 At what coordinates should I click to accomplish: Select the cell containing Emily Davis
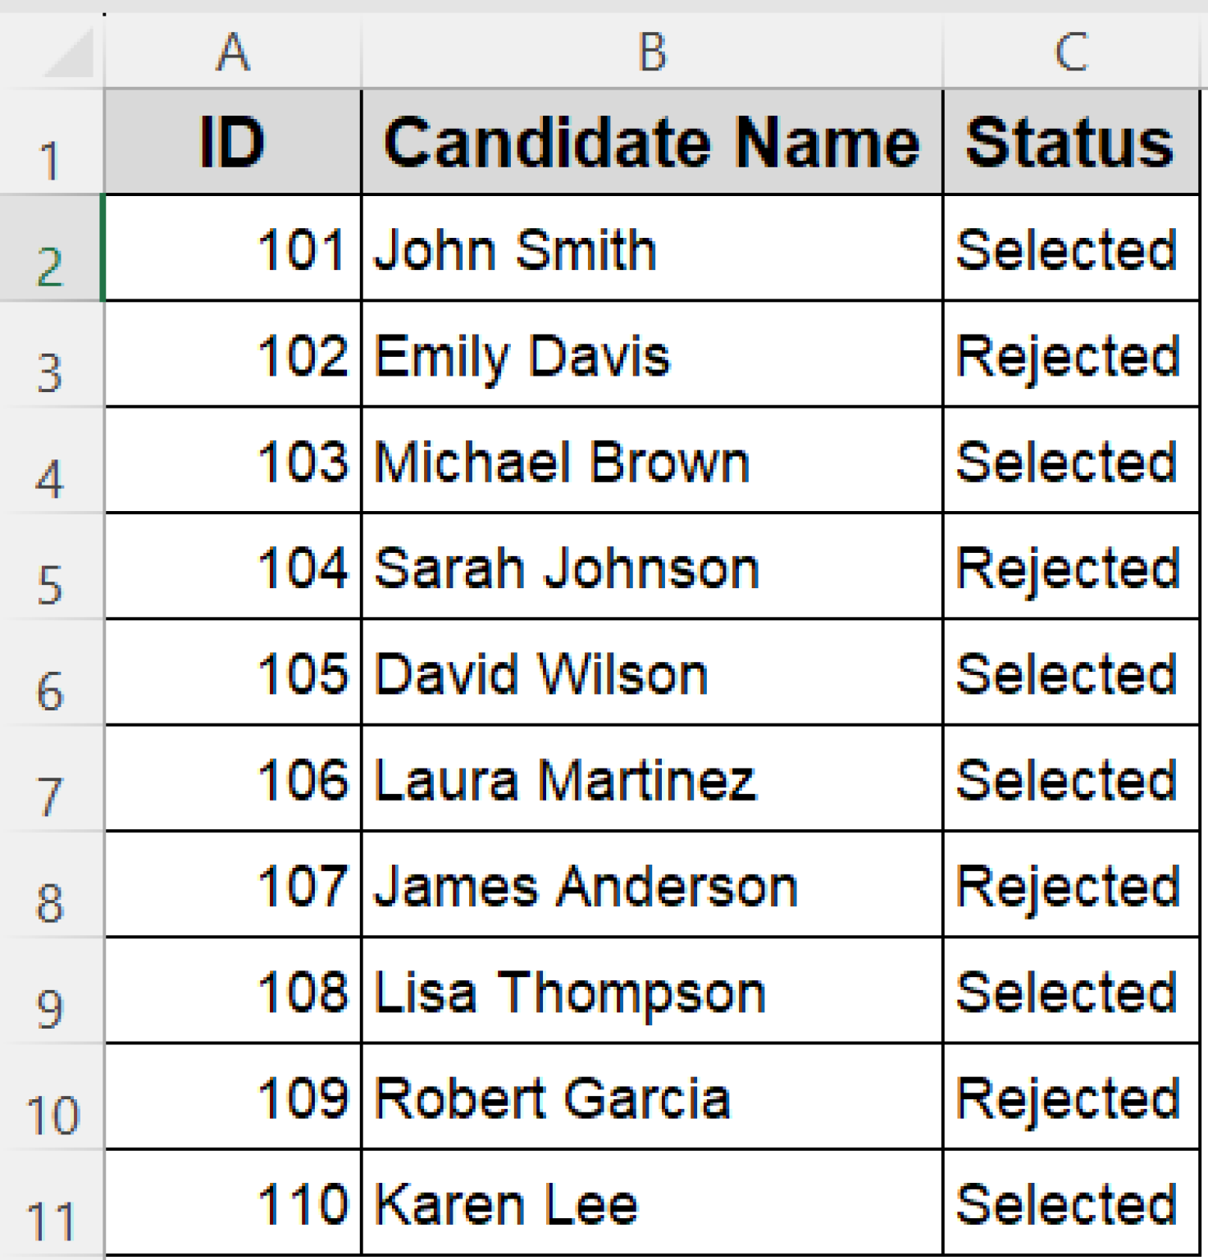[x=651, y=354]
